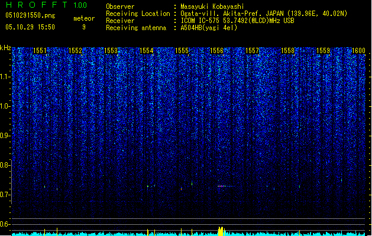Click the 'Receiver' field label
372x236 pixels.
click(120, 21)
